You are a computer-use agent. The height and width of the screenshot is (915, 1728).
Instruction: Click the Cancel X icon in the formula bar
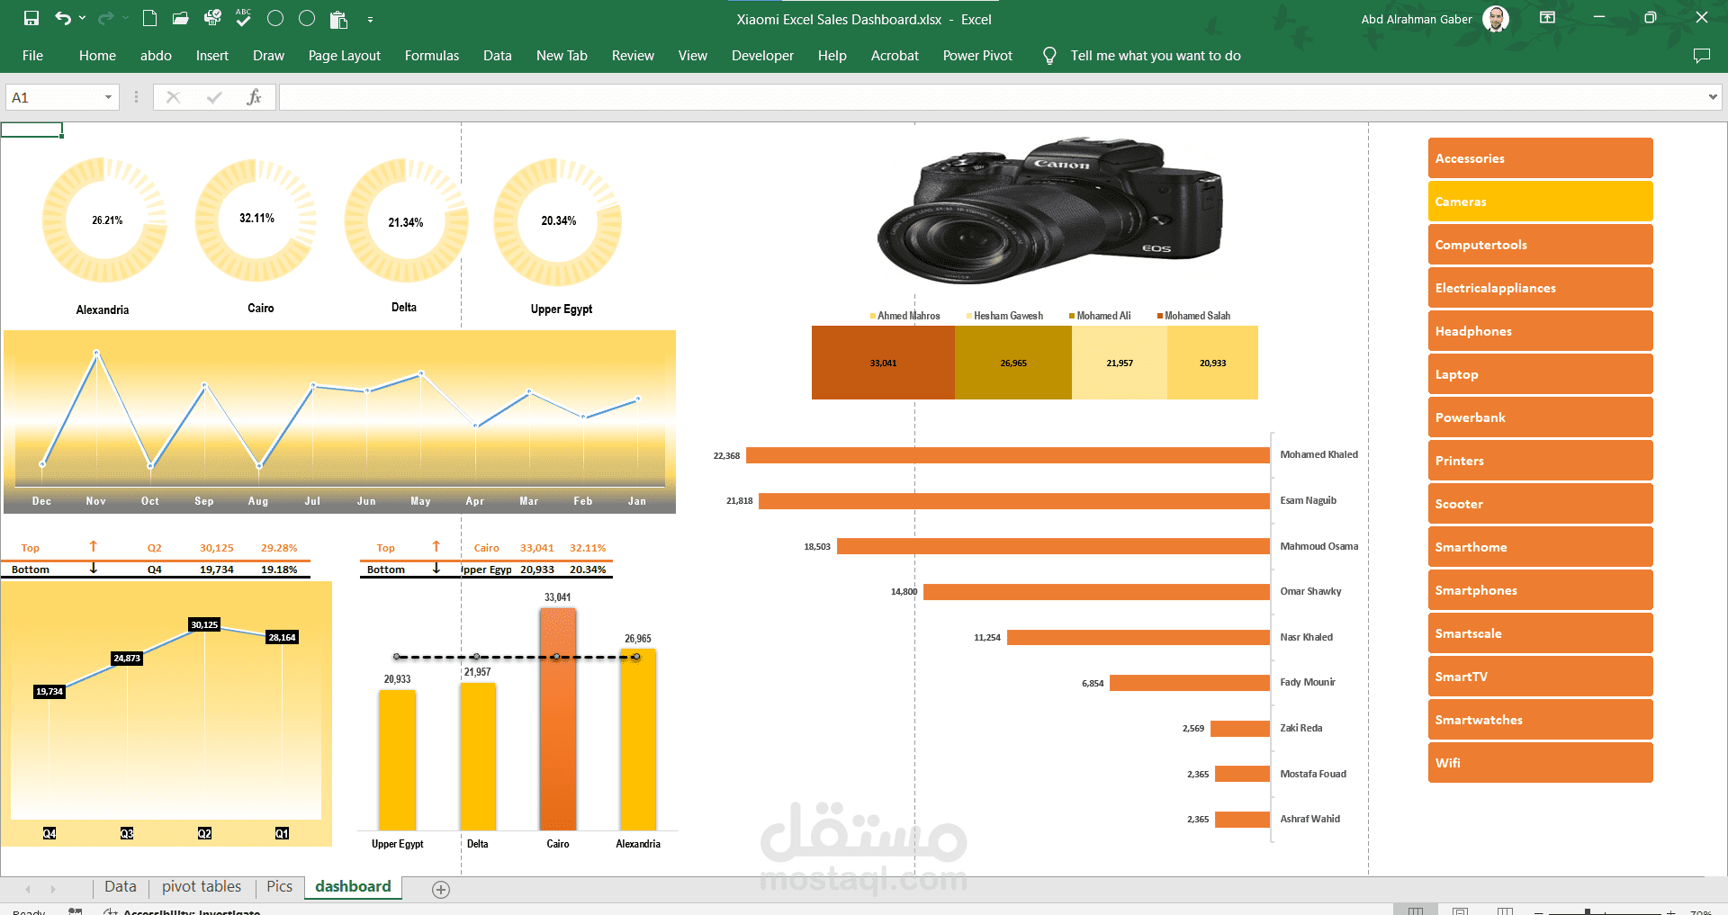(x=174, y=97)
